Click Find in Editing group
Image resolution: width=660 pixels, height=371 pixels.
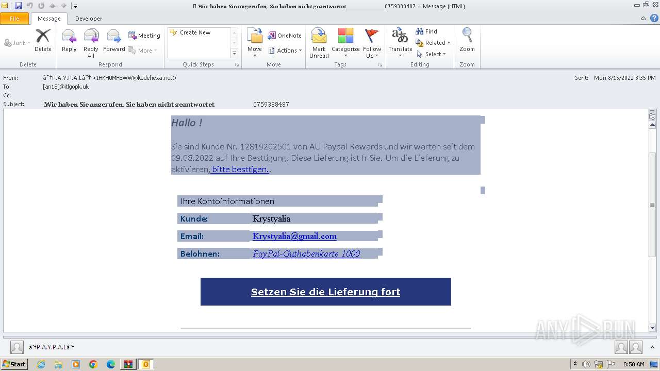click(426, 31)
